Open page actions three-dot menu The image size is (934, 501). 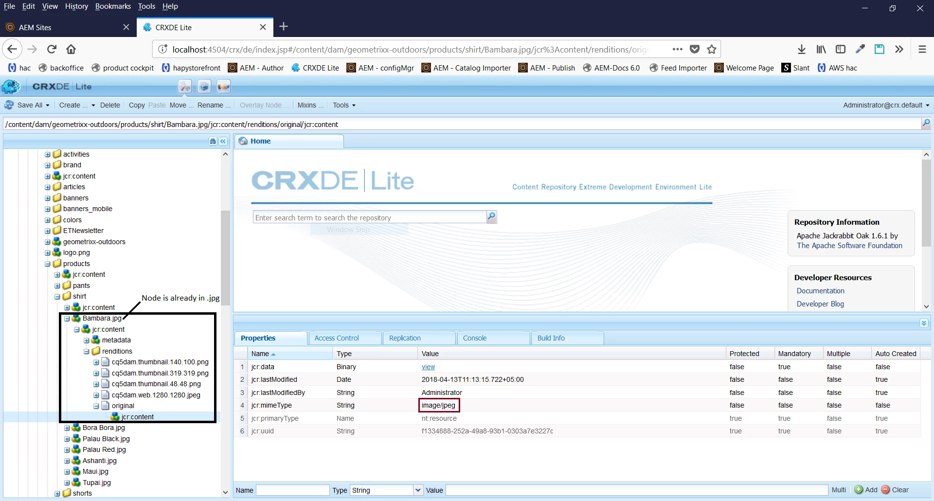pos(677,49)
